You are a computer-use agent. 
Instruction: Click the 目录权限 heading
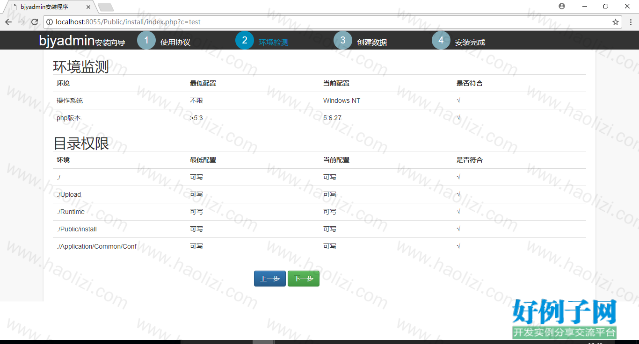[x=81, y=143]
